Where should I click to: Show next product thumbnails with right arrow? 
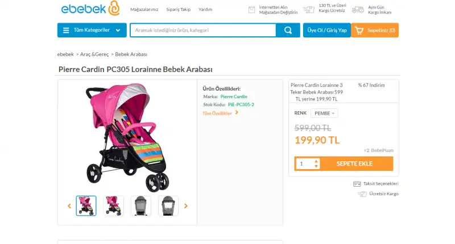(x=185, y=206)
